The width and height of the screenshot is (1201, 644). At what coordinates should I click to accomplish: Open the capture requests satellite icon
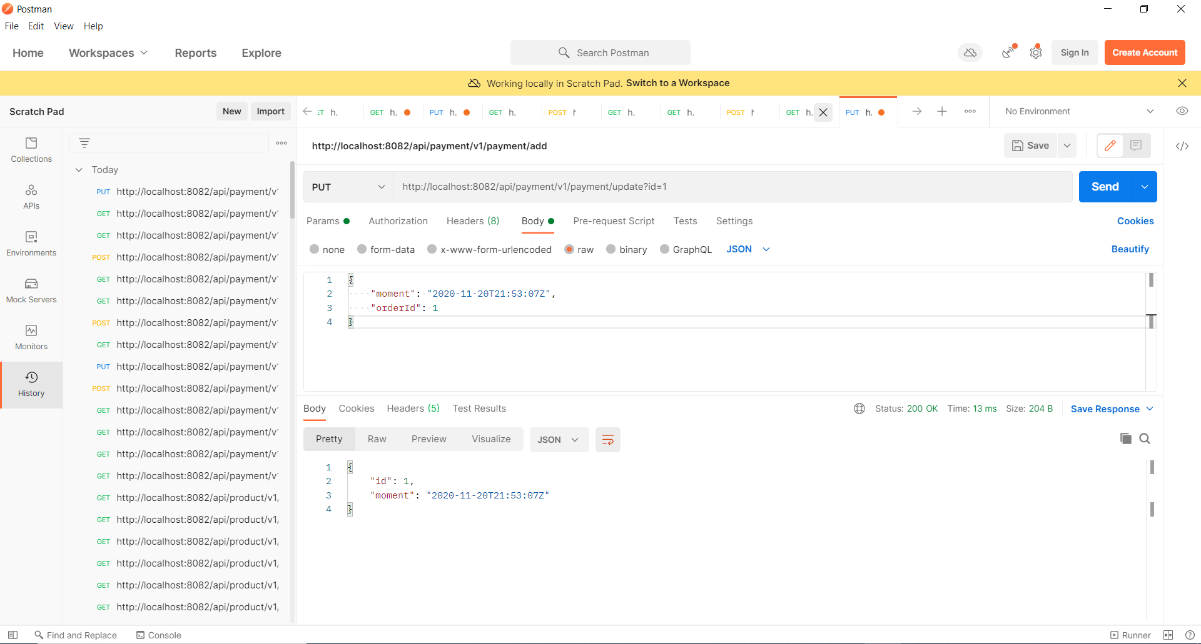[x=1008, y=52]
